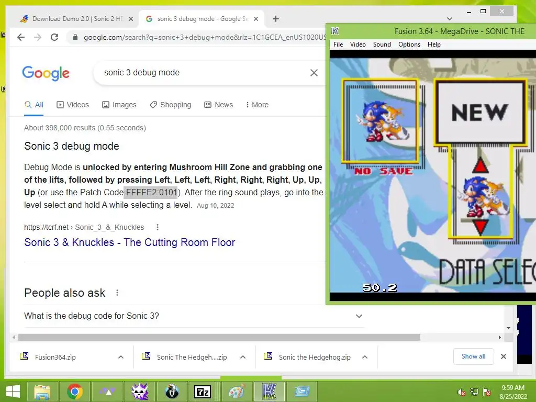Switch to Shopping results

(x=170, y=105)
